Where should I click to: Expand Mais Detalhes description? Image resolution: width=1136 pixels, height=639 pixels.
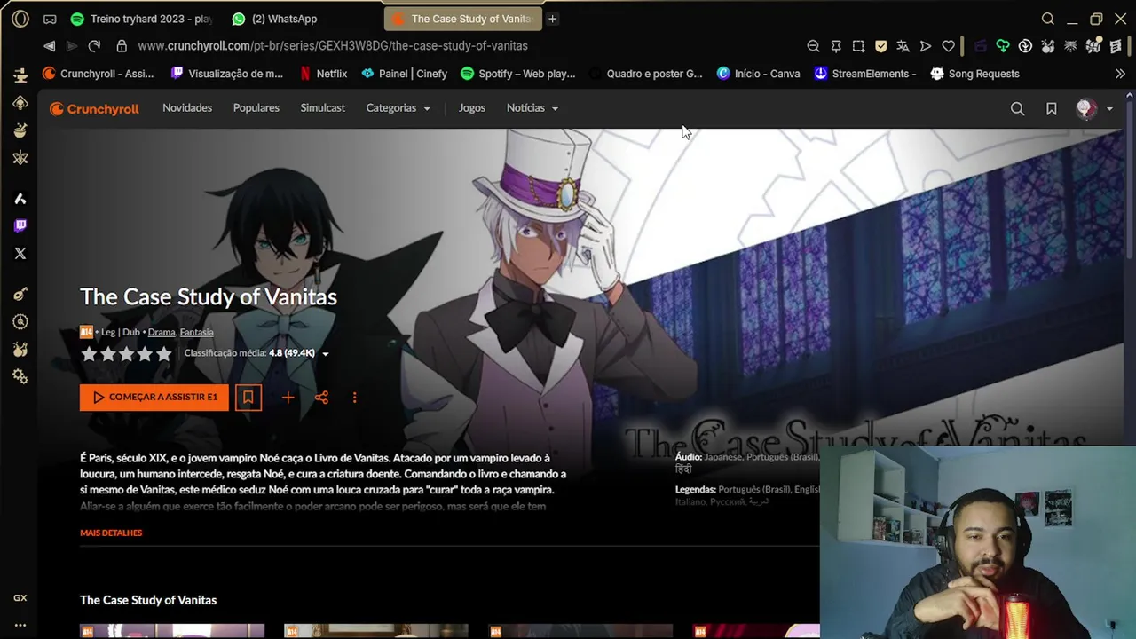tap(111, 532)
